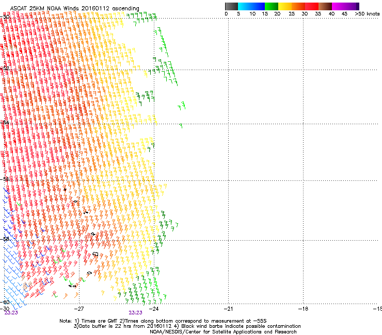
Task: Click the -52 latitude axis label
Action: point(5,69)
